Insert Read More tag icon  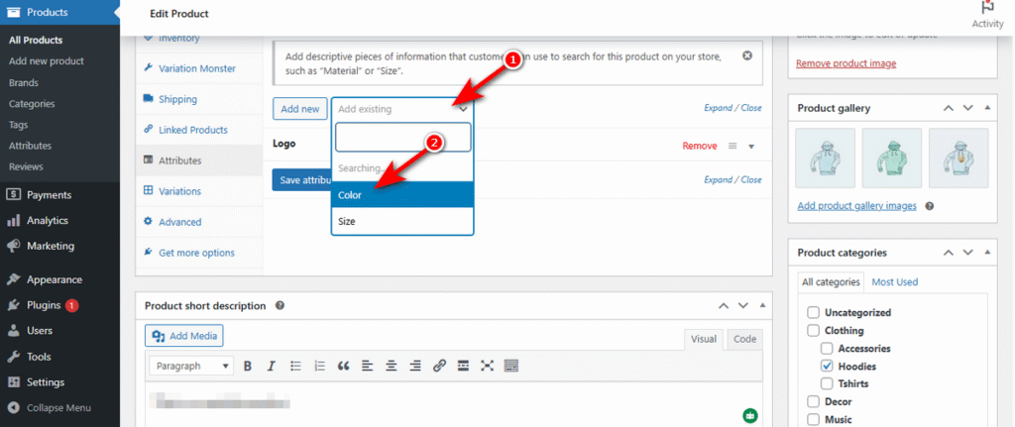coord(463,367)
